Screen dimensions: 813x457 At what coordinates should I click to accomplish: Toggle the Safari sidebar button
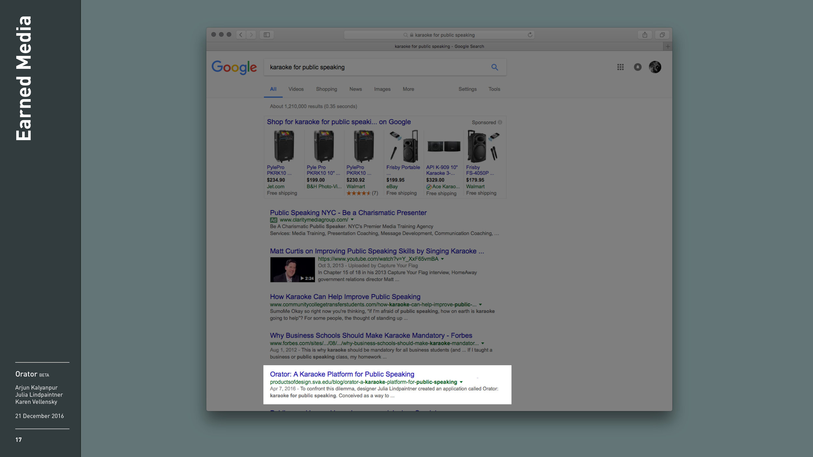(x=267, y=35)
